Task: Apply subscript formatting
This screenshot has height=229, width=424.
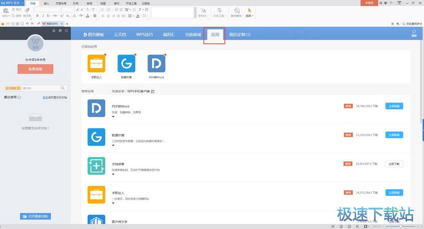Action: (x=68, y=16)
